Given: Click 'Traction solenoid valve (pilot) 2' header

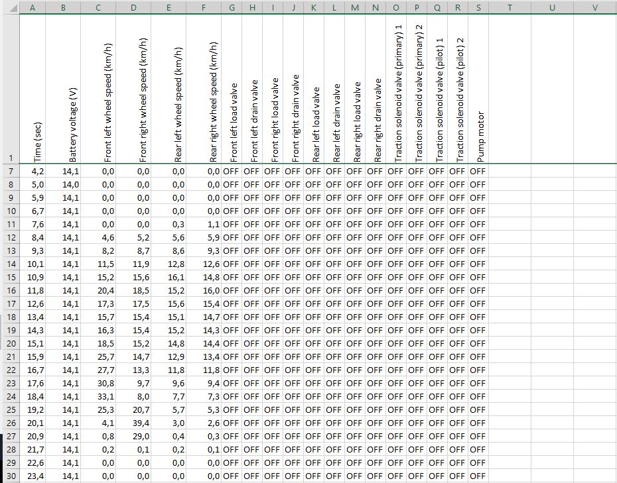Looking at the screenshot, I should 458,89.
